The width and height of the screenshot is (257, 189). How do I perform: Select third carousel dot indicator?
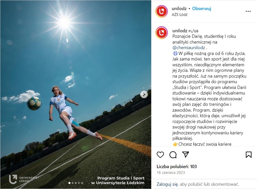pyautogui.click(x=76, y=183)
